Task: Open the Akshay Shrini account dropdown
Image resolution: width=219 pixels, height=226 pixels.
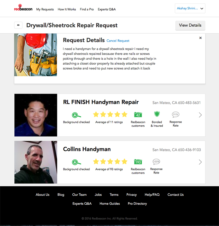Action: pos(190,8)
